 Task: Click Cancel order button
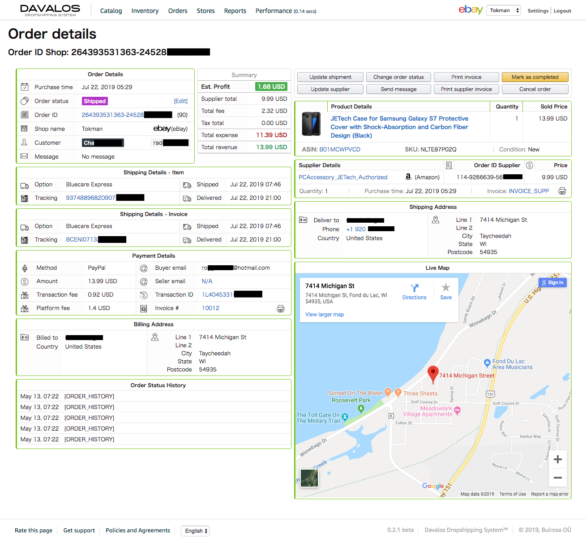pos(535,89)
